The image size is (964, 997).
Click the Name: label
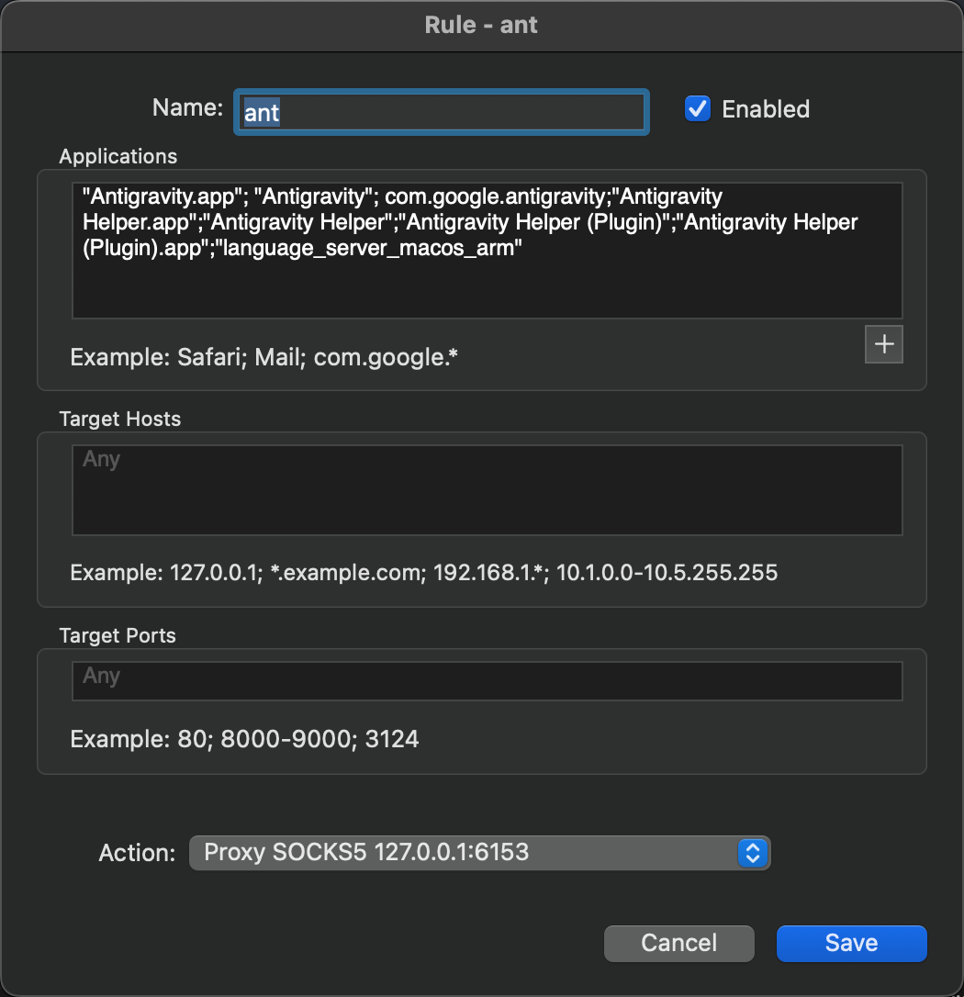click(187, 107)
